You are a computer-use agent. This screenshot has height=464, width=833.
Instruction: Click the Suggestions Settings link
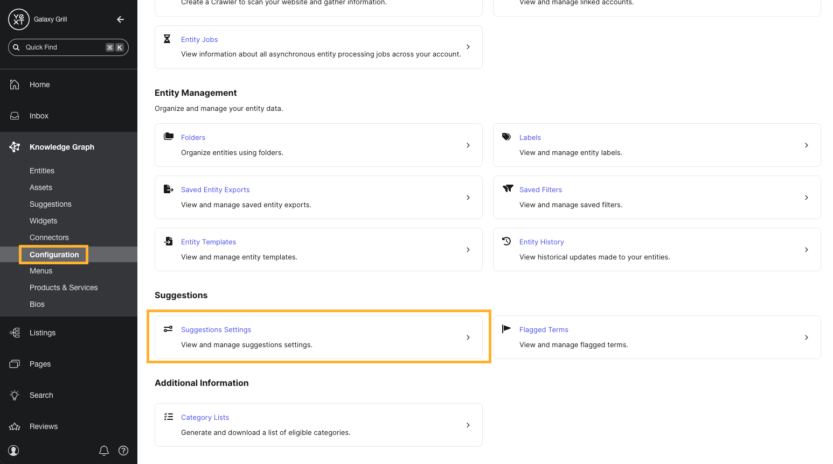click(x=216, y=329)
